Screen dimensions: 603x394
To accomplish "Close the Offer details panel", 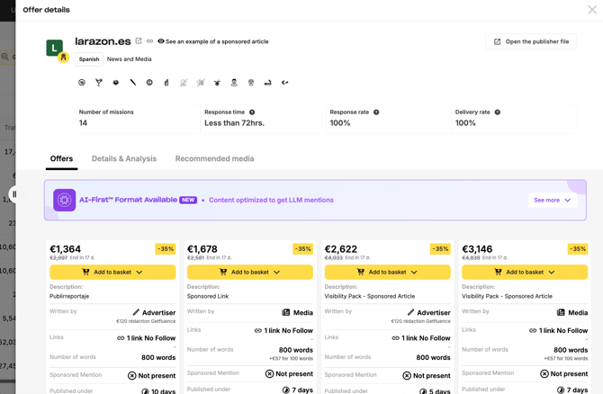I will point(592,10).
